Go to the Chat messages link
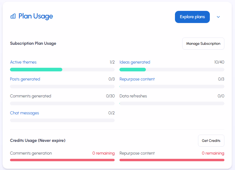This screenshot has width=235, height=170. tap(25, 113)
